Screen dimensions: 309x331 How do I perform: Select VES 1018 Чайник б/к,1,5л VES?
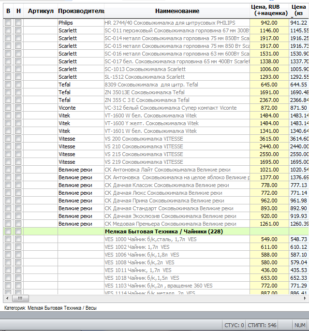click(142, 278)
